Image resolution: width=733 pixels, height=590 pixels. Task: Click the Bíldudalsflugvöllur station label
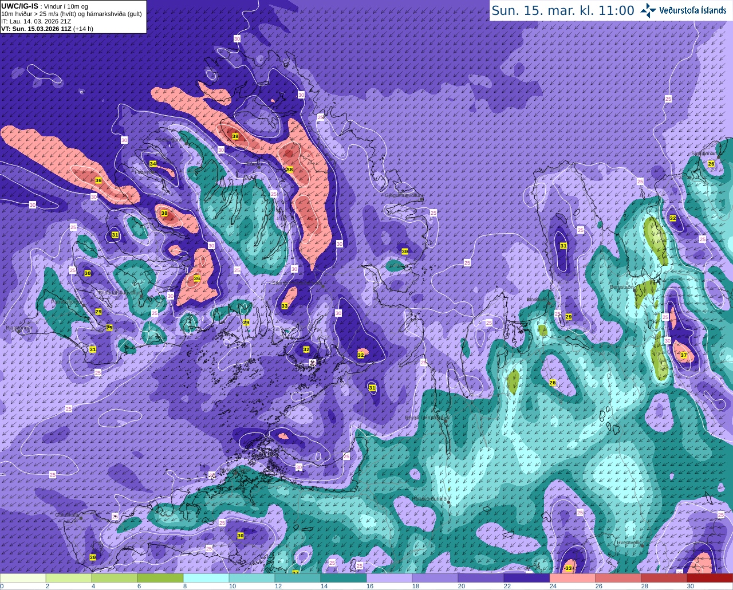click(x=119, y=292)
